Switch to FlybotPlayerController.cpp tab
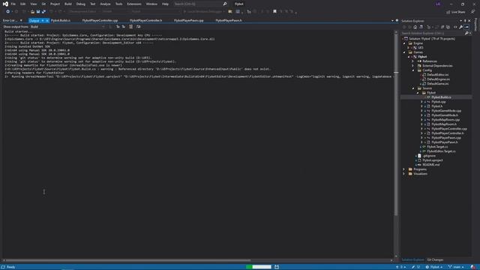The height and width of the screenshot is (270, 480). pos(100,20)
